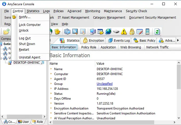This screenshot has width=181, height=125.
Task: Open the Basic Policy tab
Action: click(x=144, y=41)
